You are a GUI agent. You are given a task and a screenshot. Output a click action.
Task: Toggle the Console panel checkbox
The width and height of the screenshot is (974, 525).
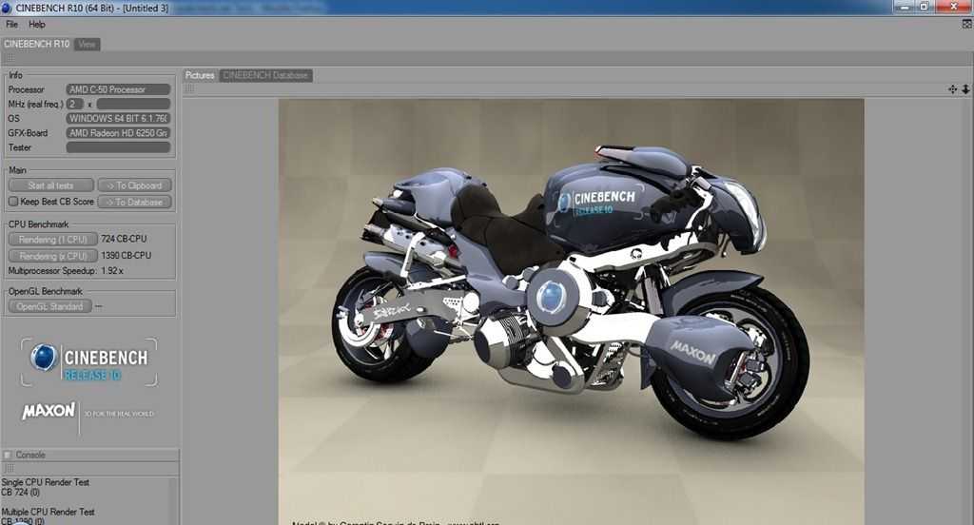[8, 455]
